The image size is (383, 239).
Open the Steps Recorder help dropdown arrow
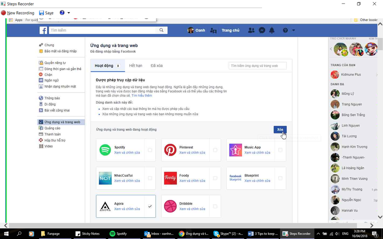[68, 12]
